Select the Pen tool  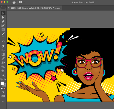(3, 21)
